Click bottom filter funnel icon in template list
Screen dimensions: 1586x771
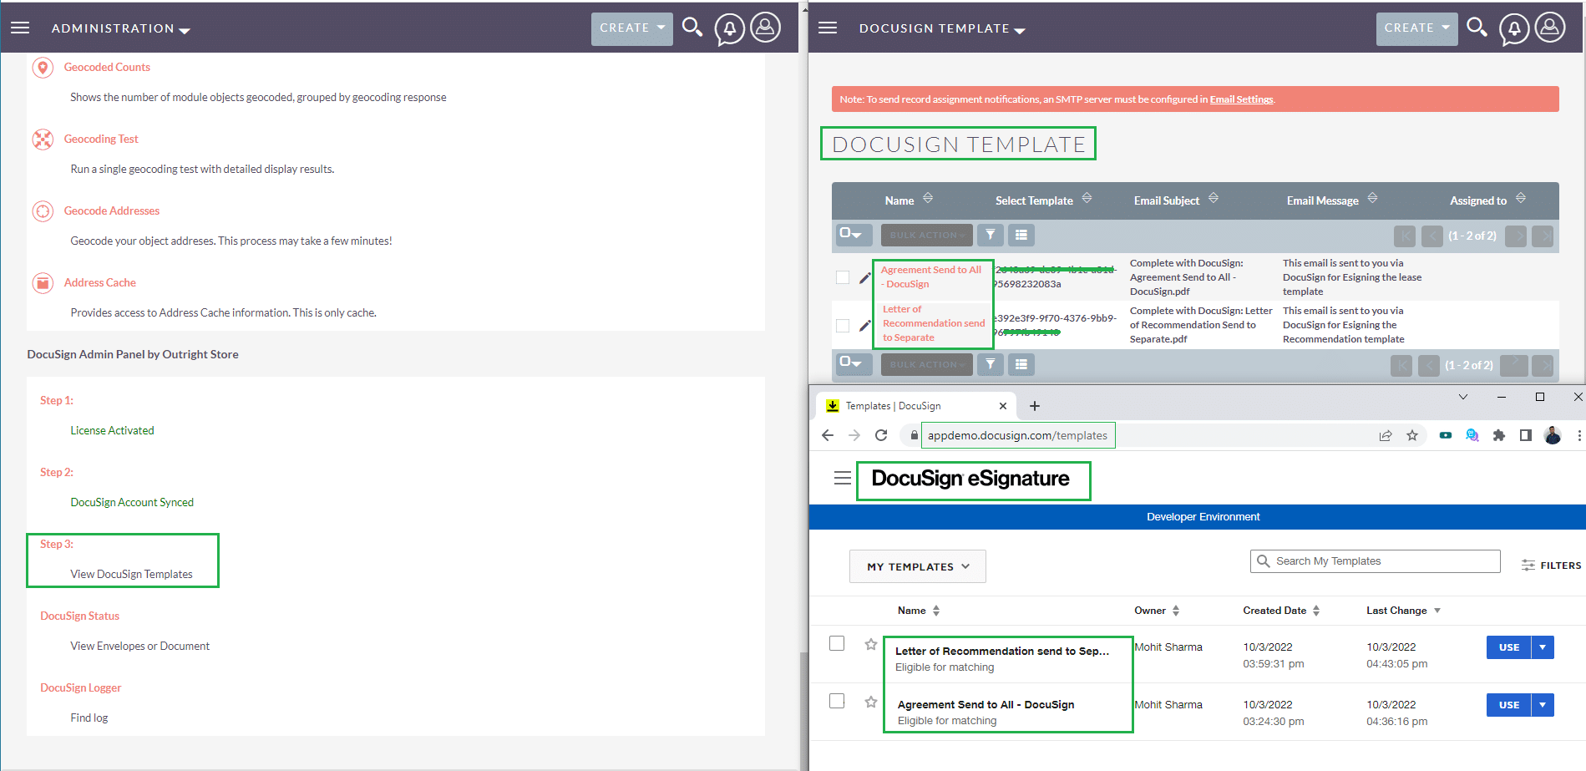[x=990, y=364]
